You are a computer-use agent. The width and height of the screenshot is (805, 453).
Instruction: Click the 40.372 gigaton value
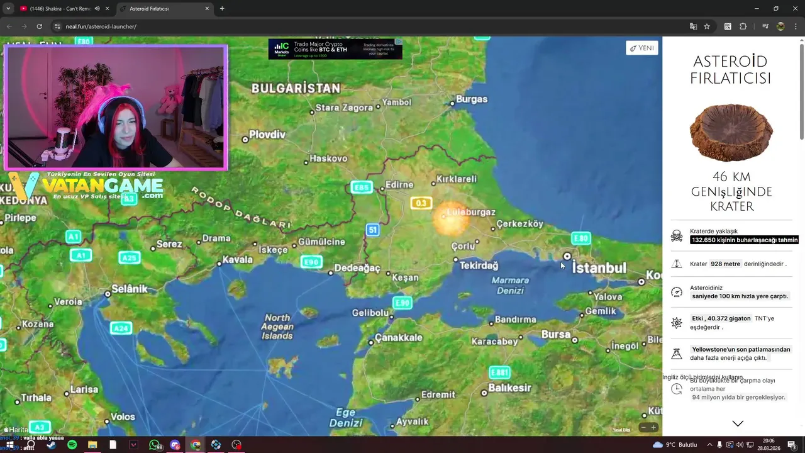[721, 318]
